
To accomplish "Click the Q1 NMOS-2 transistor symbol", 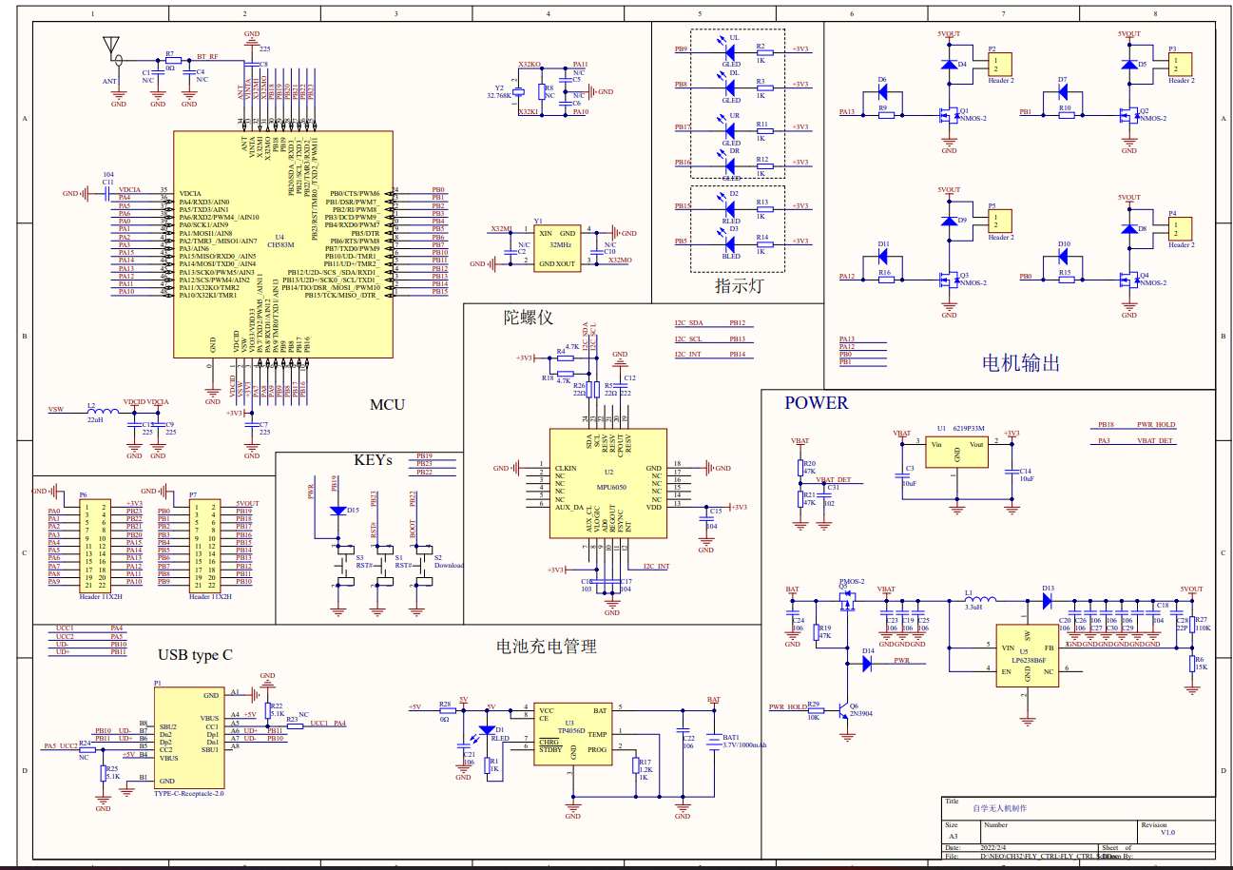I will 947,116.
